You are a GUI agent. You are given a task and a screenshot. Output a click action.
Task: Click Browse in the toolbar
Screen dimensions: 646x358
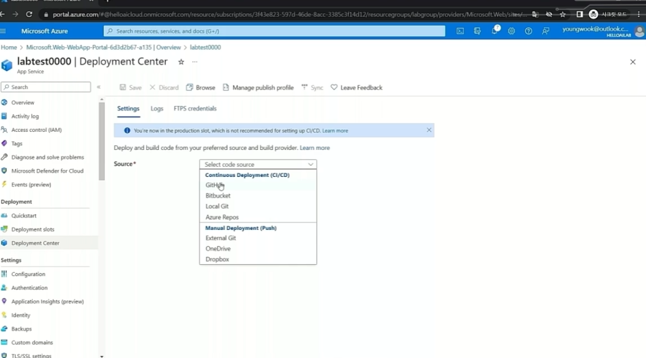[201, 87]
